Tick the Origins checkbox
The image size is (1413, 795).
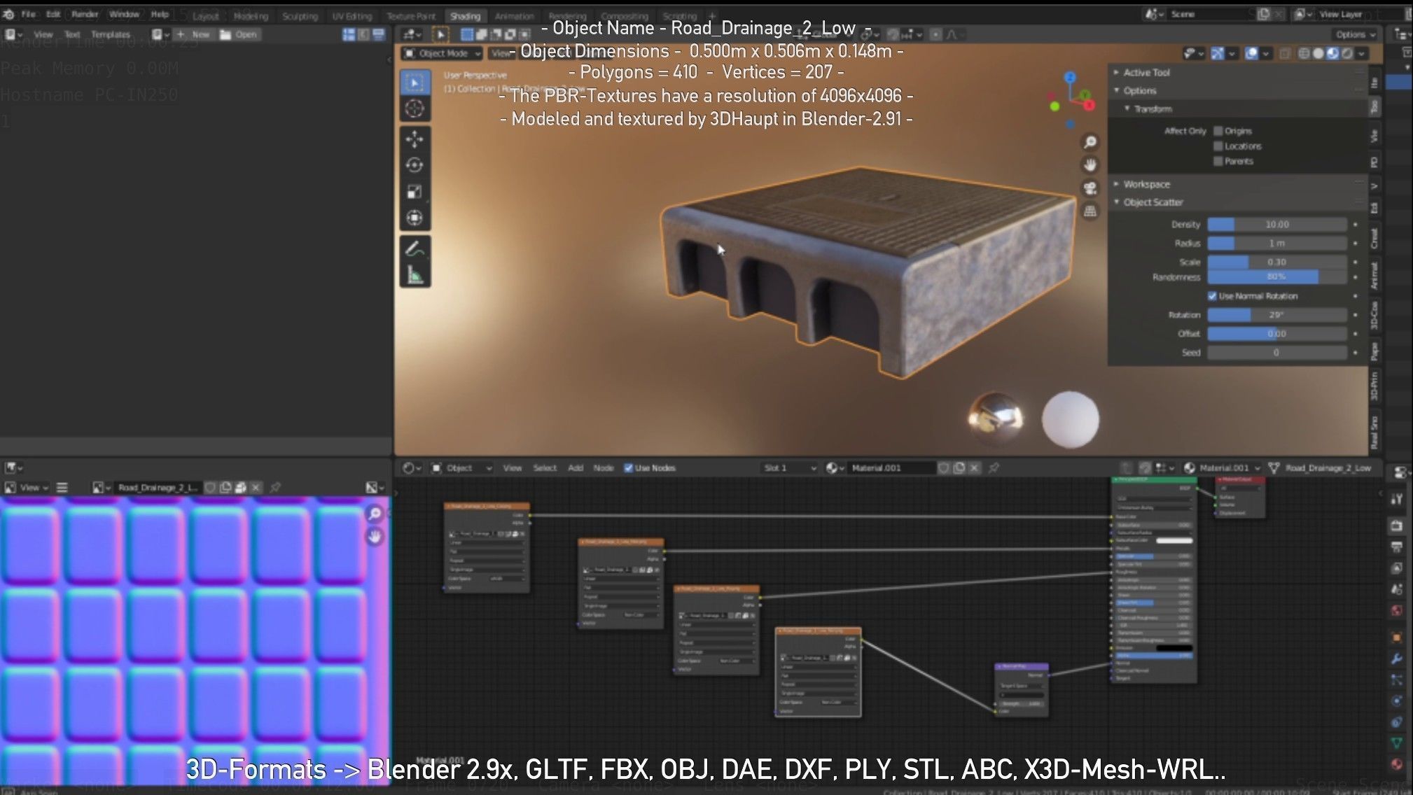[x=1218, y=131]
